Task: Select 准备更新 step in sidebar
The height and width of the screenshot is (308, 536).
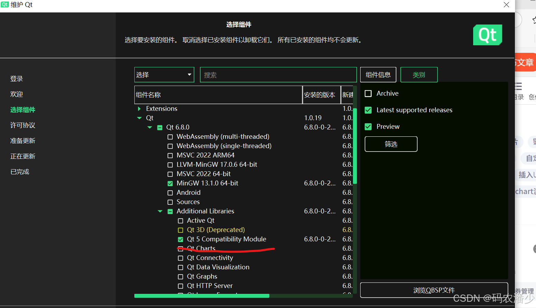Action: point(23,141)
